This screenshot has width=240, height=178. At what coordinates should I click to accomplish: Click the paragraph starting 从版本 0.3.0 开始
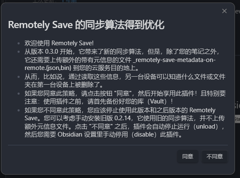pos(123,60)
